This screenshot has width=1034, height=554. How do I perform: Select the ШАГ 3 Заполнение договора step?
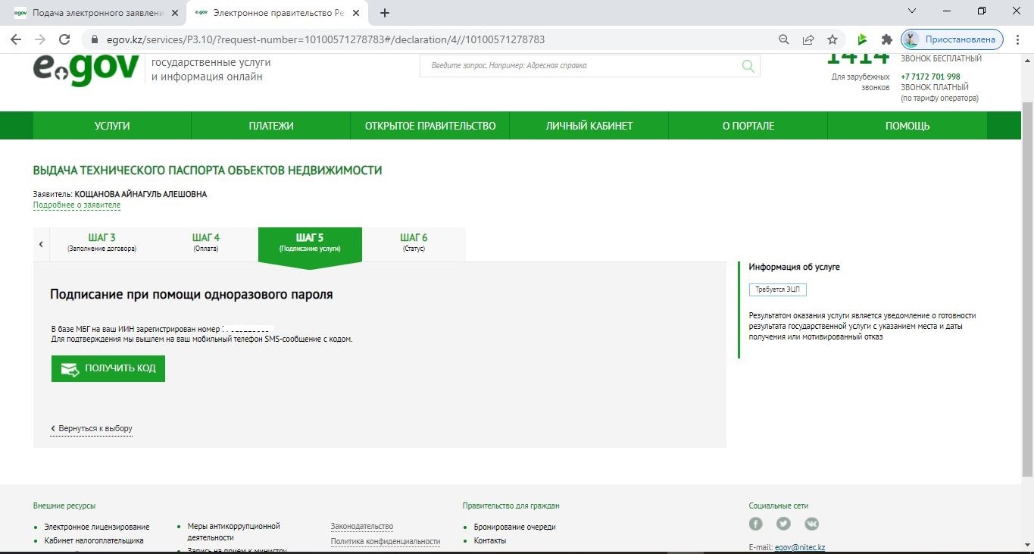pos(102,243)
